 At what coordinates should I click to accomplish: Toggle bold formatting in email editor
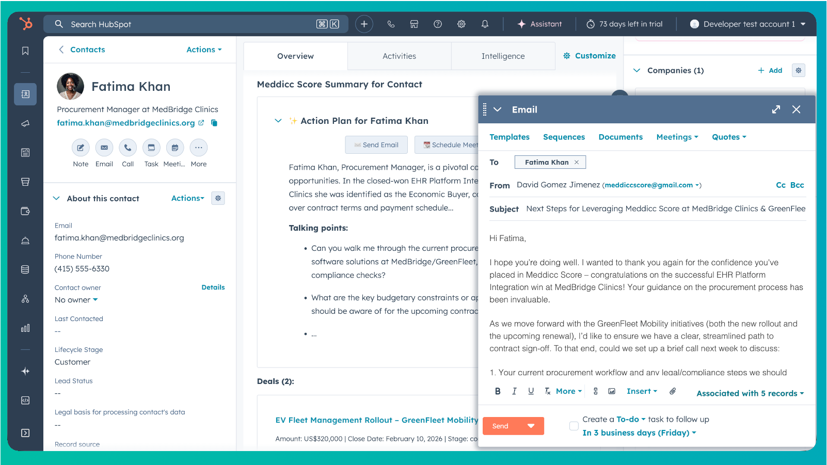(498, 391)
